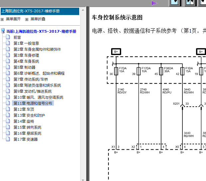The width and height of the screenshot is (206, 181).
Task: Click the page icon beside 第4章
Action: pos(8,61)
